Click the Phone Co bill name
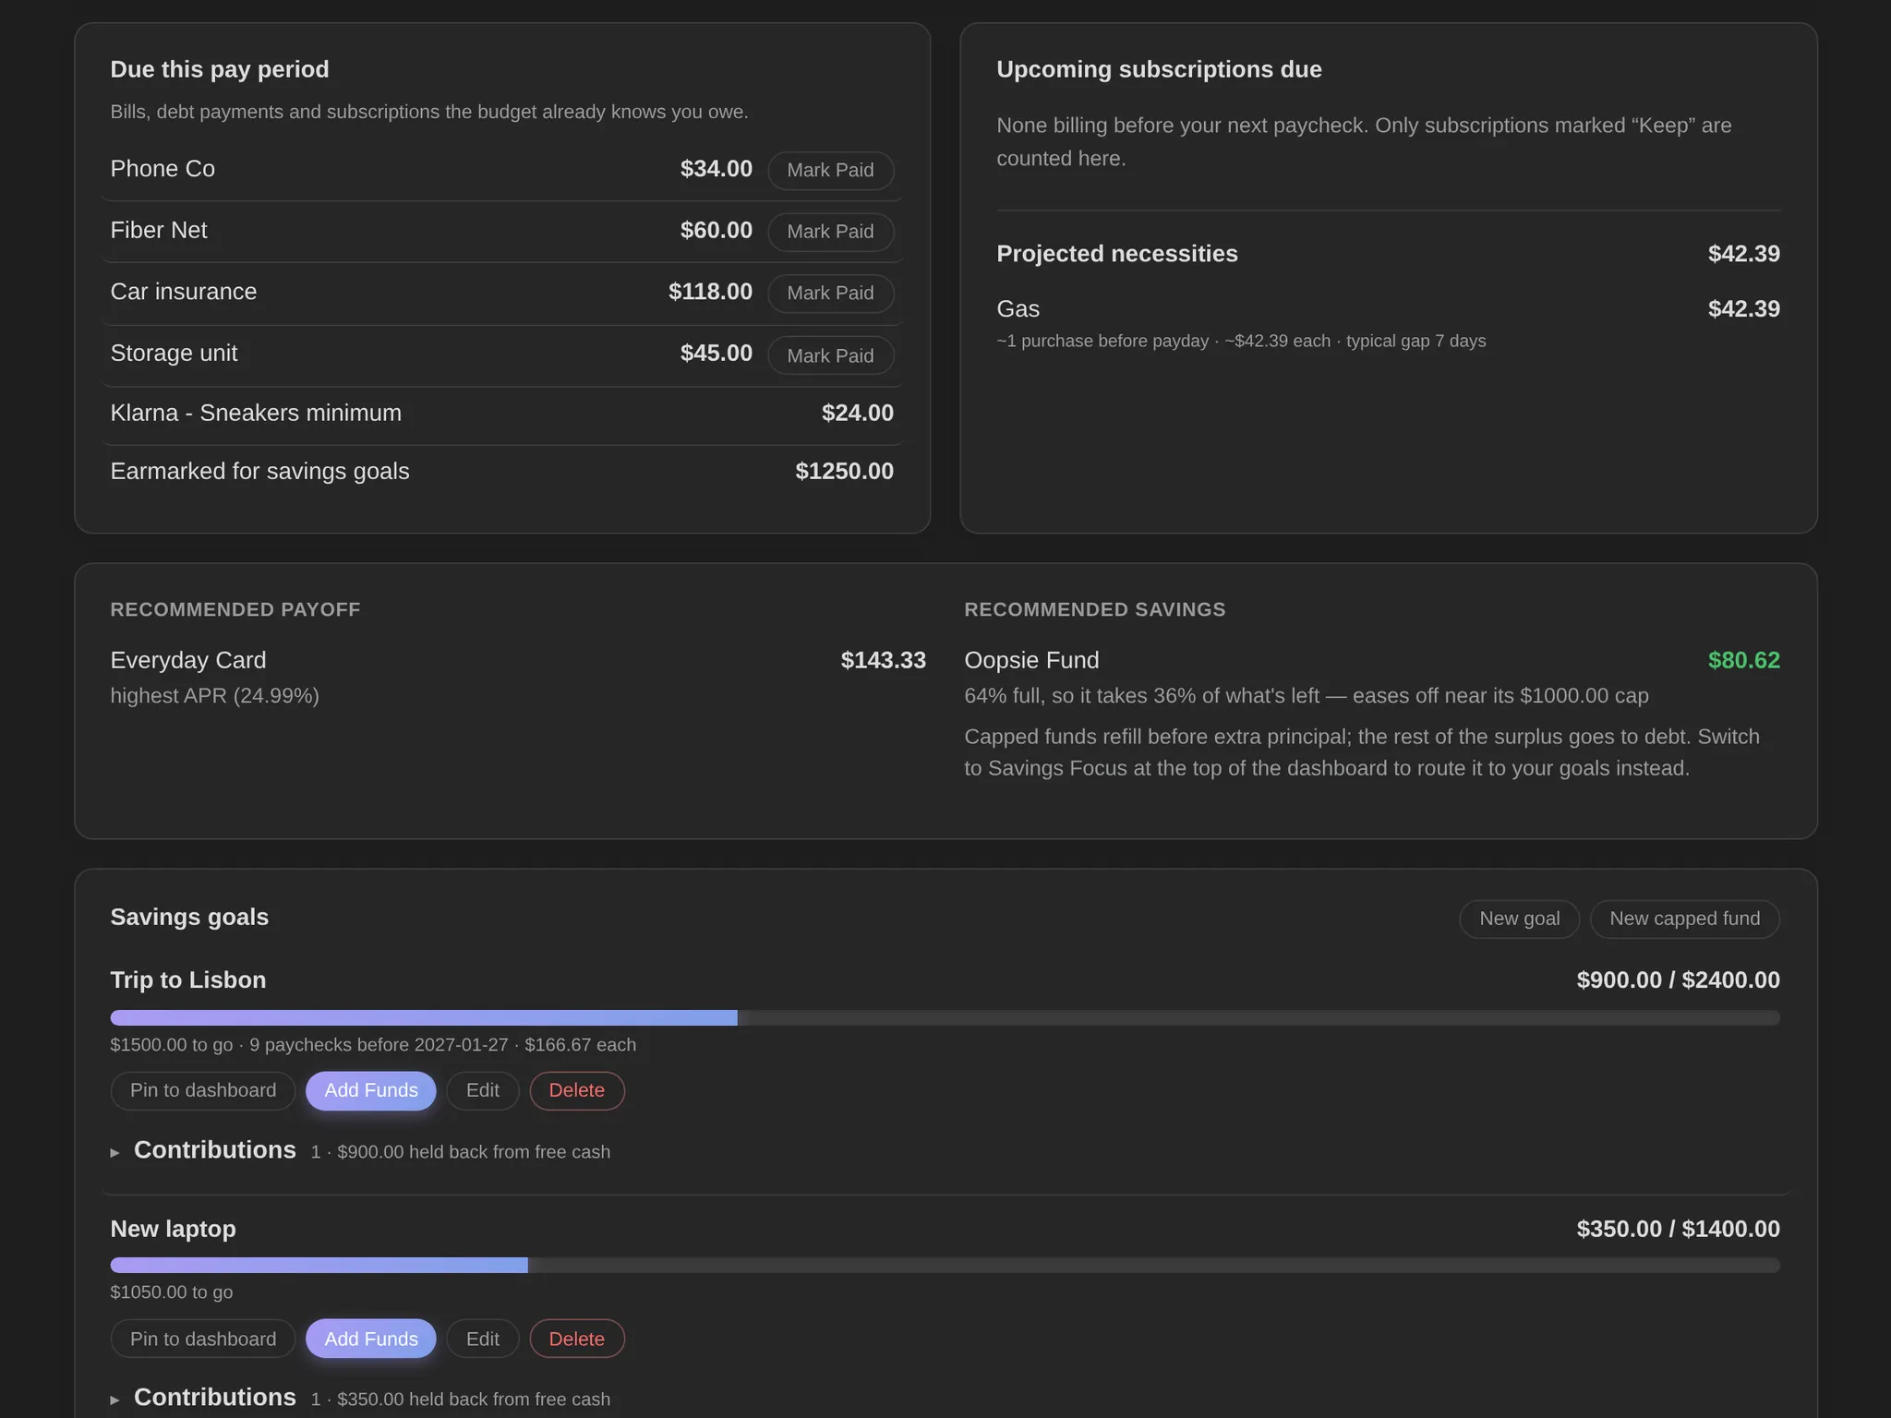This screenshot has width=1891, height=1418. pos(163,169)
